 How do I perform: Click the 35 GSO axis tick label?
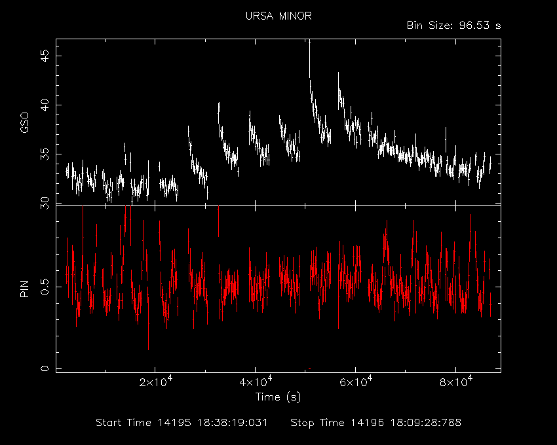point(45,154)
